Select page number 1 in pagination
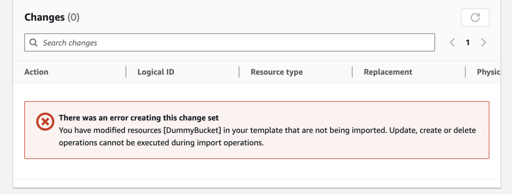512x194 pixels. [468, 43]
